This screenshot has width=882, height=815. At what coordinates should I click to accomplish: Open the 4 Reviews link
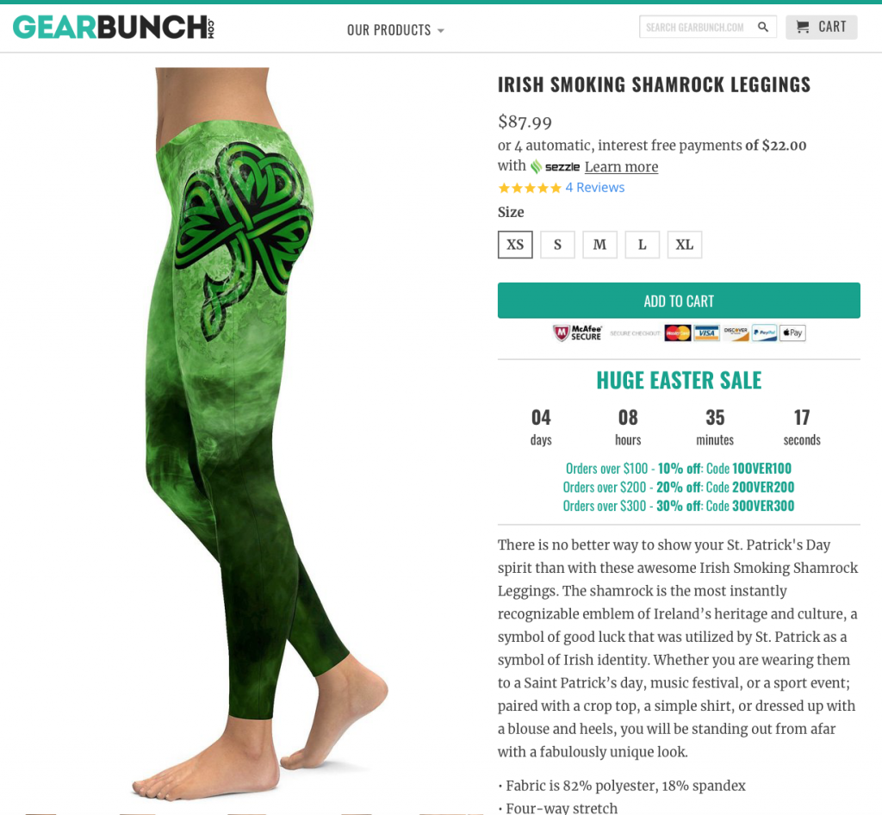coord(594,188)
